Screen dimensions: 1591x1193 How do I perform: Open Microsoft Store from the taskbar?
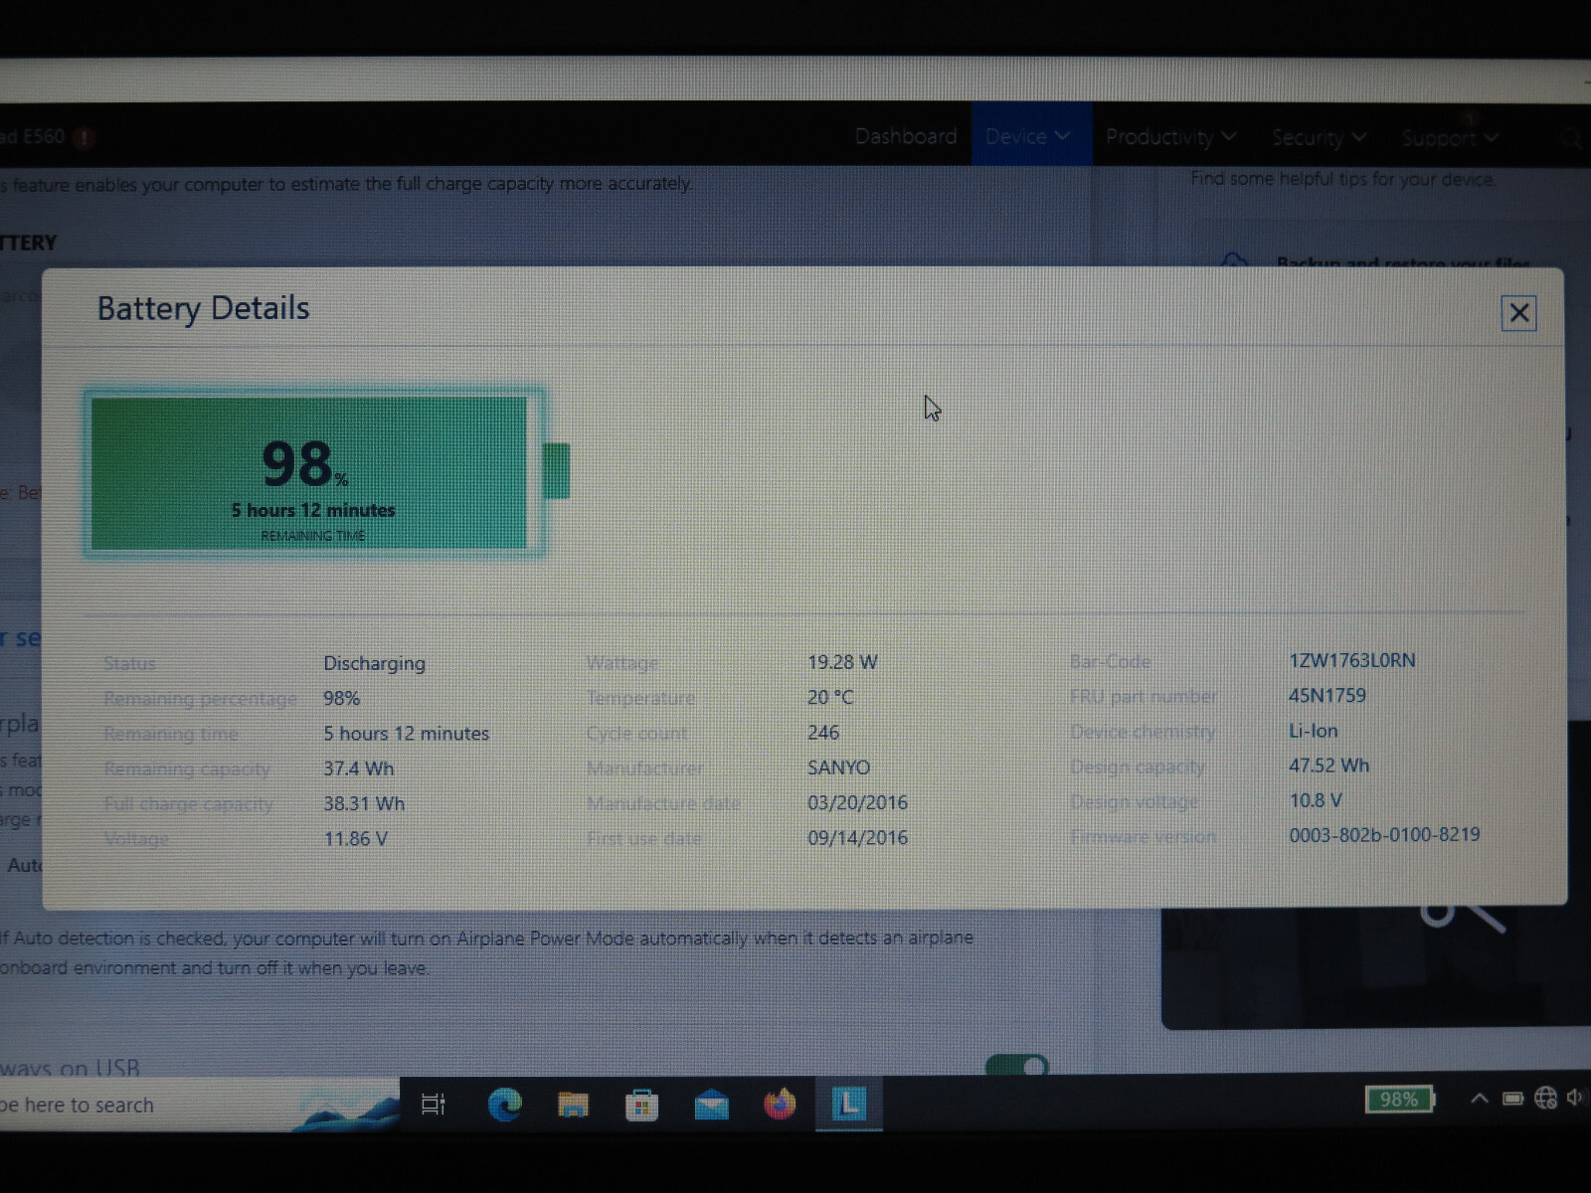tap(641, 1105)
